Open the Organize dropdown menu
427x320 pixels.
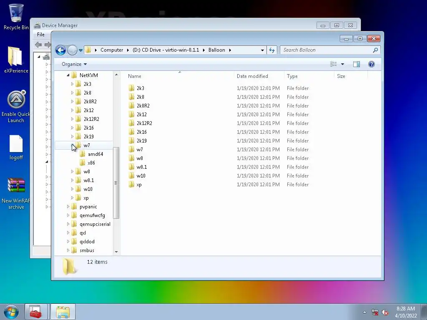(74, 64)
